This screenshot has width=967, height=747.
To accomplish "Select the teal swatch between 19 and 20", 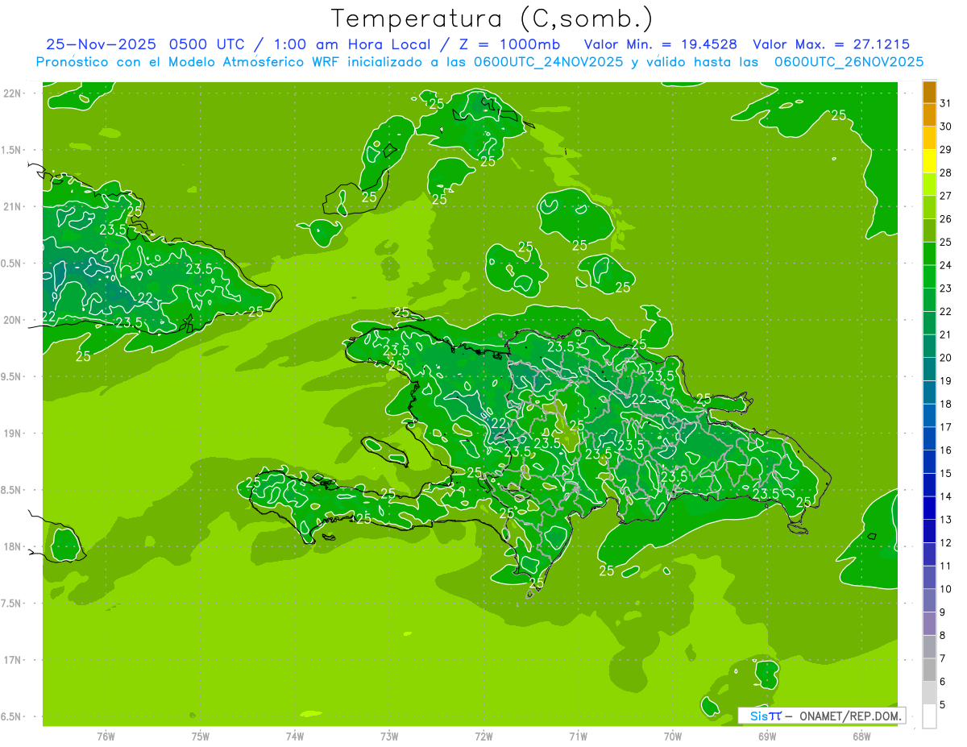I will 929,369.
